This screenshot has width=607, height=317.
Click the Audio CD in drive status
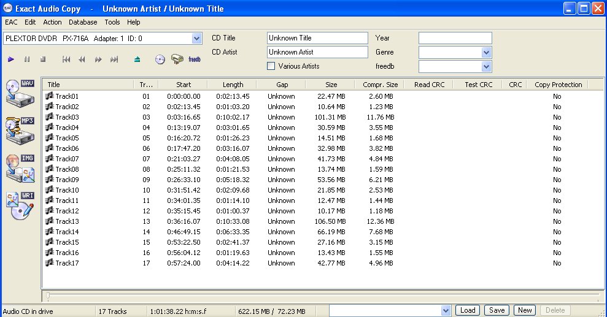(28, 311)
